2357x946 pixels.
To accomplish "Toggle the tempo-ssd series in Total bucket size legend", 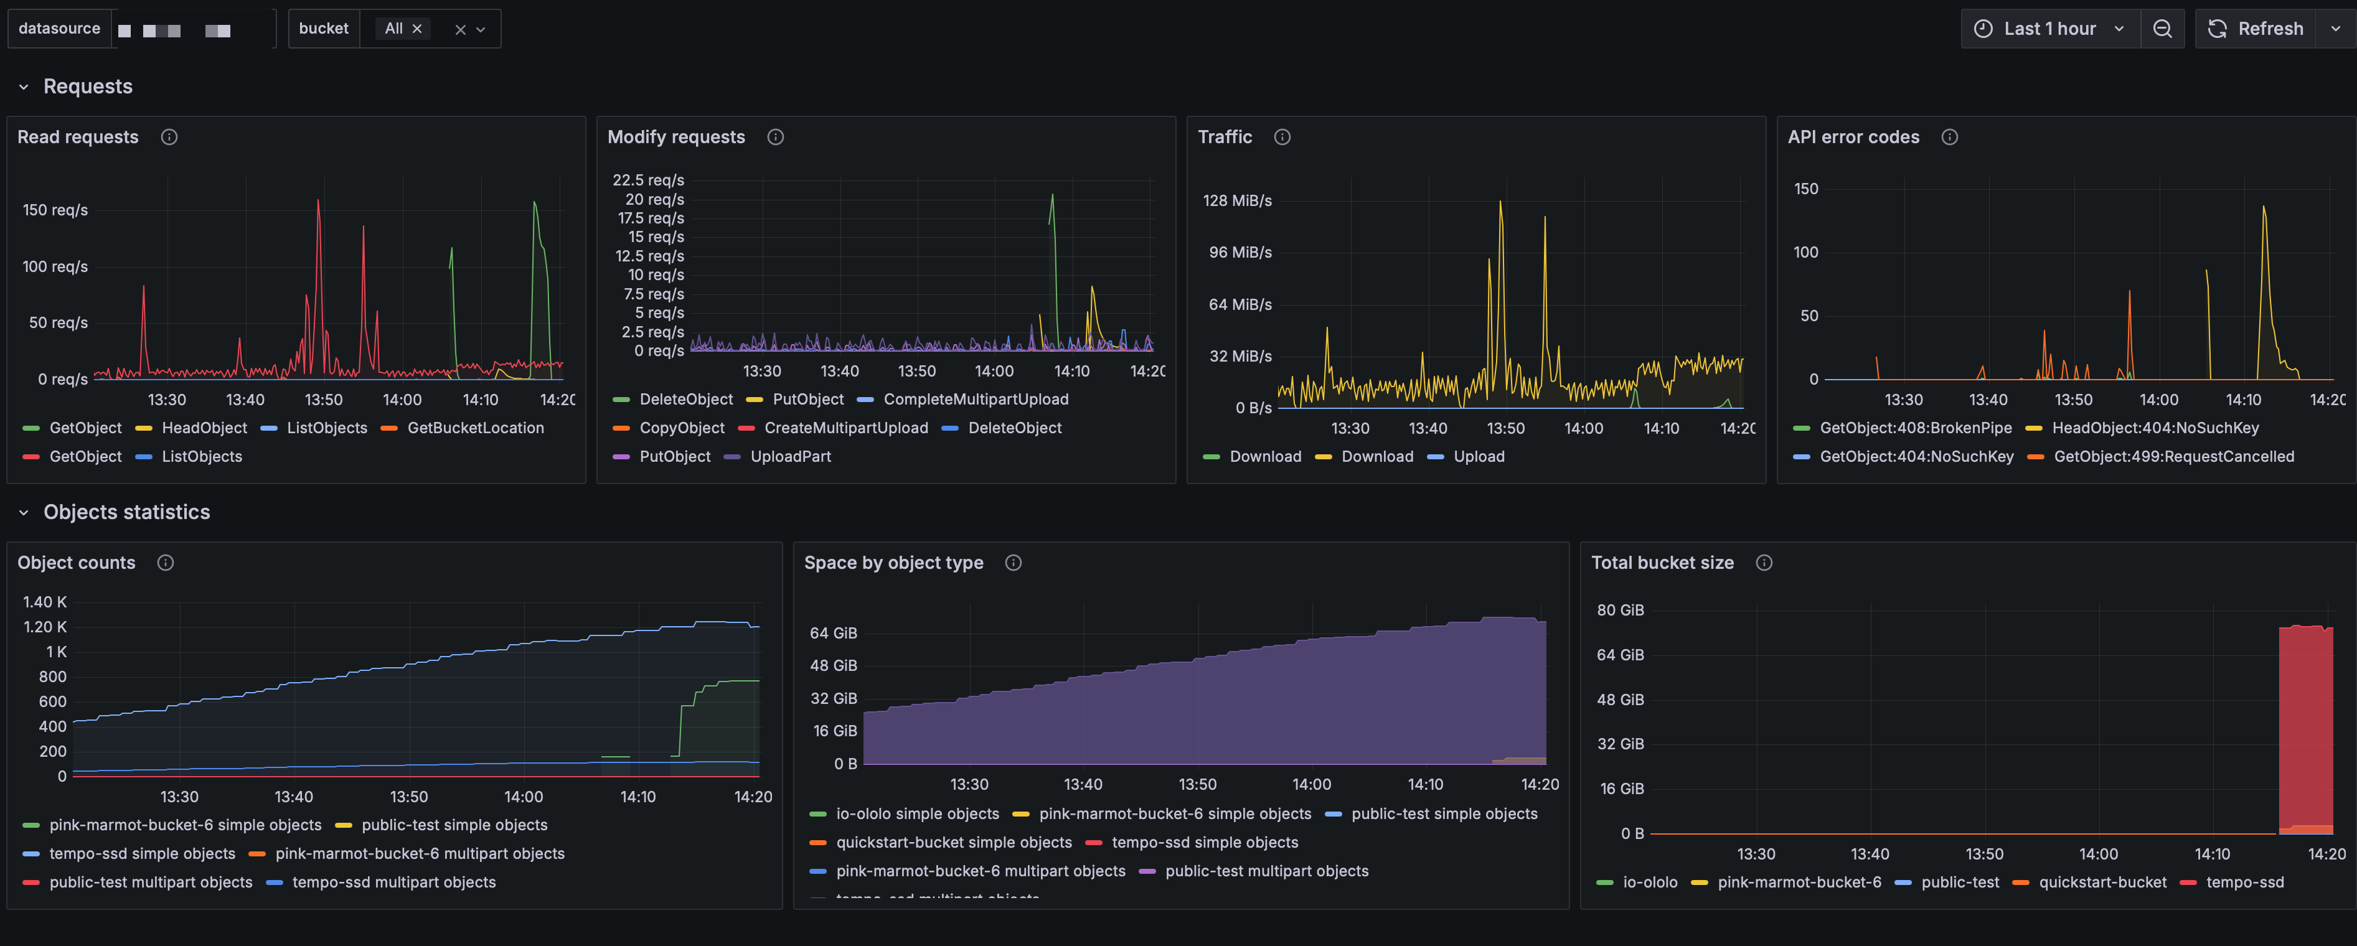I will [2244, 882].
